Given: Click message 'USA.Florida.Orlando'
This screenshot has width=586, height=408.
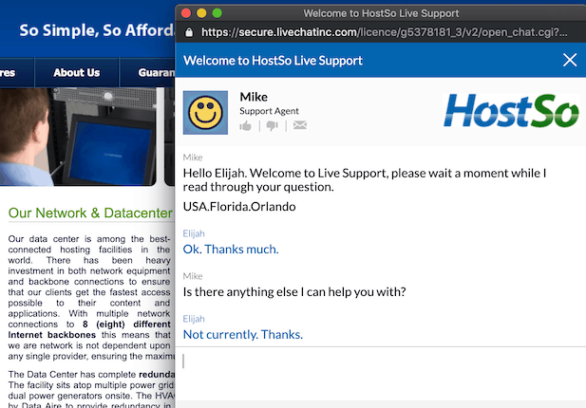Looking at the screenshot, I should [239, 207].
